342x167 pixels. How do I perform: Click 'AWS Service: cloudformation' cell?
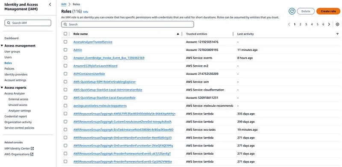click(205, 90)
